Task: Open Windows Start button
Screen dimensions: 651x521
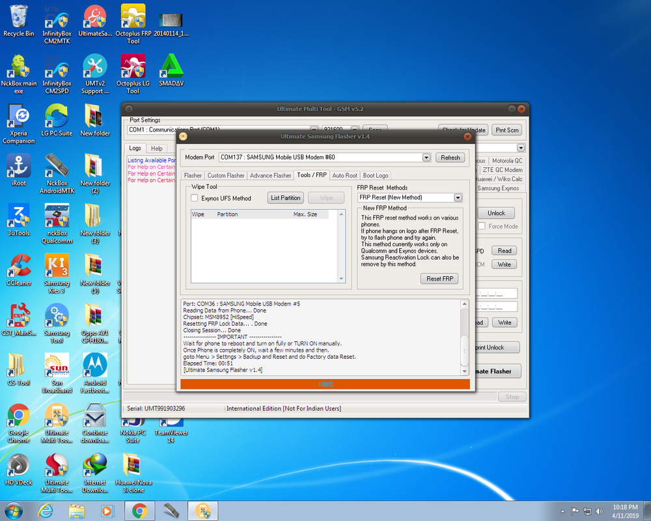Action: (x=13, y=511)
